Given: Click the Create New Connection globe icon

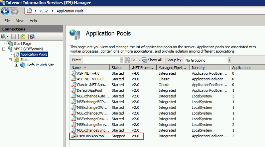Looking at the screenshot, I should point(3,36).
